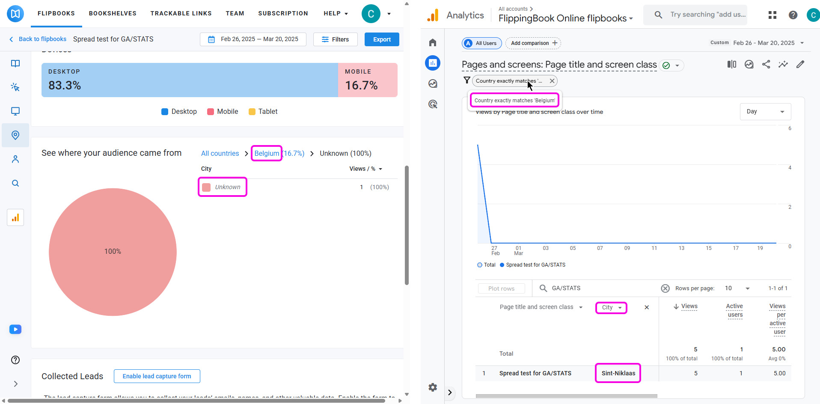This screenshot has height=404, width=820.
Task: Open Analytics Home icon
Action: point(433,42)
